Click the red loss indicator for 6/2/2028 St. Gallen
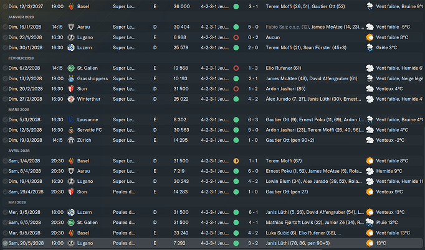This screenshot has width=425, height=250. 236,68
